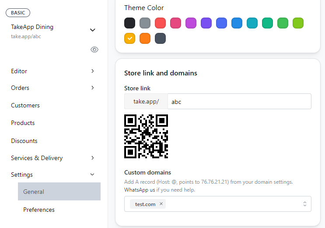Choose the black theme color swatch
The image size is (325, 228).
pos(129,23)
